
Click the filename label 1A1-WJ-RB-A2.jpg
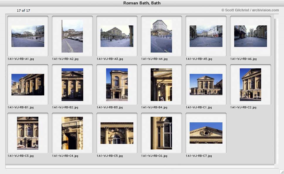click(65, 59)
